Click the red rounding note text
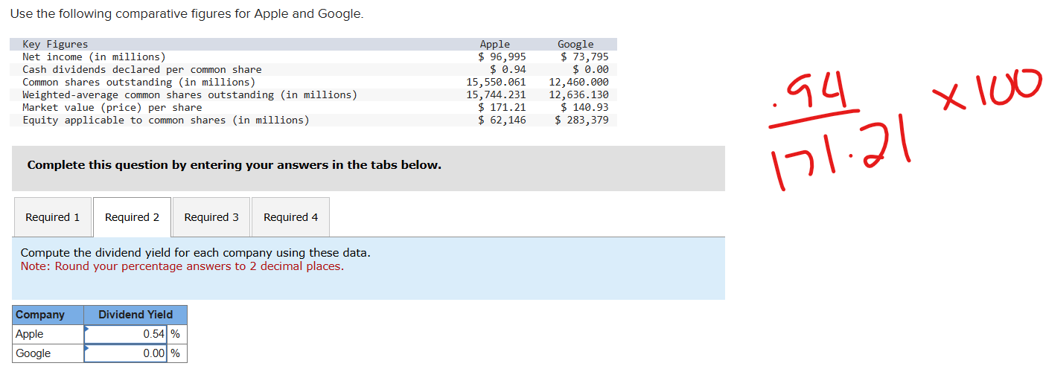The height and width of the screenshot is (366, 1043). pos(182,266)
